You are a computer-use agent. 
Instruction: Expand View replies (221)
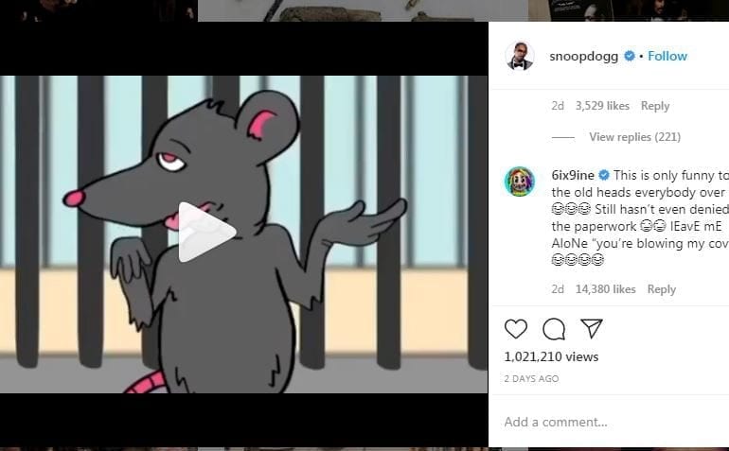coord(634,137)
